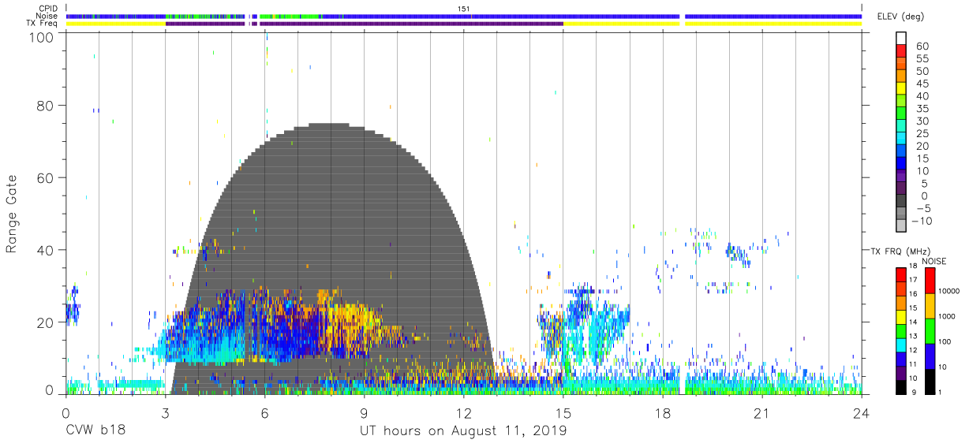Click the CVW b18 radar label
Image resolution: width=969 pixels, height=447 pixels.
[x=95, y=431]
